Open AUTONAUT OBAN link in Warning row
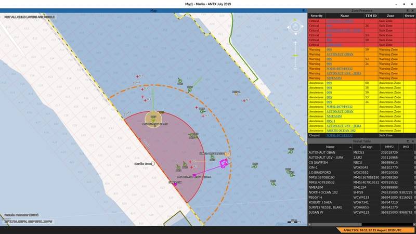This screenshot has height=234, width=416. click(x=340, y=54)
